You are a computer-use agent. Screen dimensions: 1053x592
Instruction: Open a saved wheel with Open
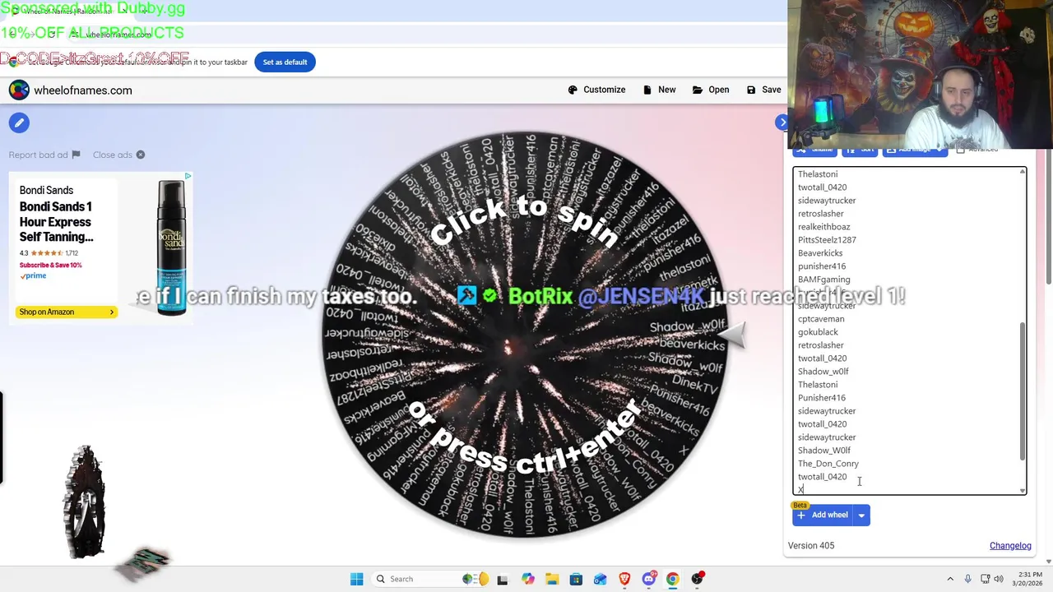pos(711,90)
